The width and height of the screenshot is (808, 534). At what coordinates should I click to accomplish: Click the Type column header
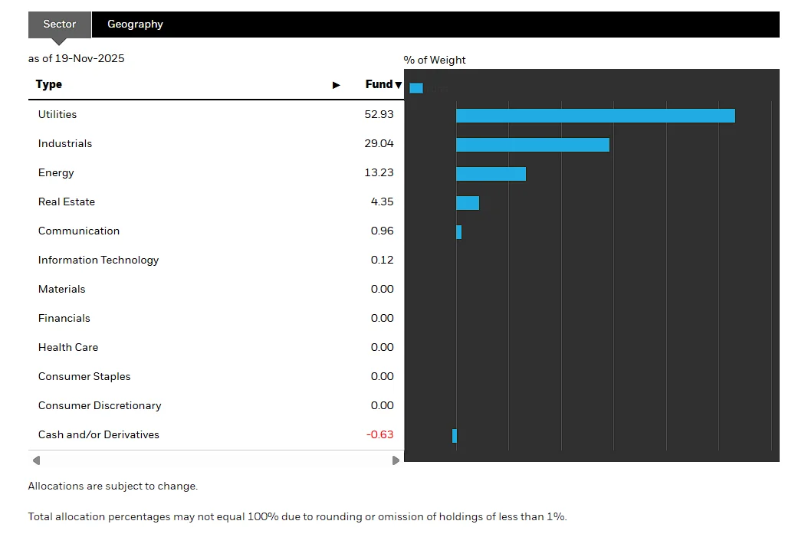click(49, 84)
